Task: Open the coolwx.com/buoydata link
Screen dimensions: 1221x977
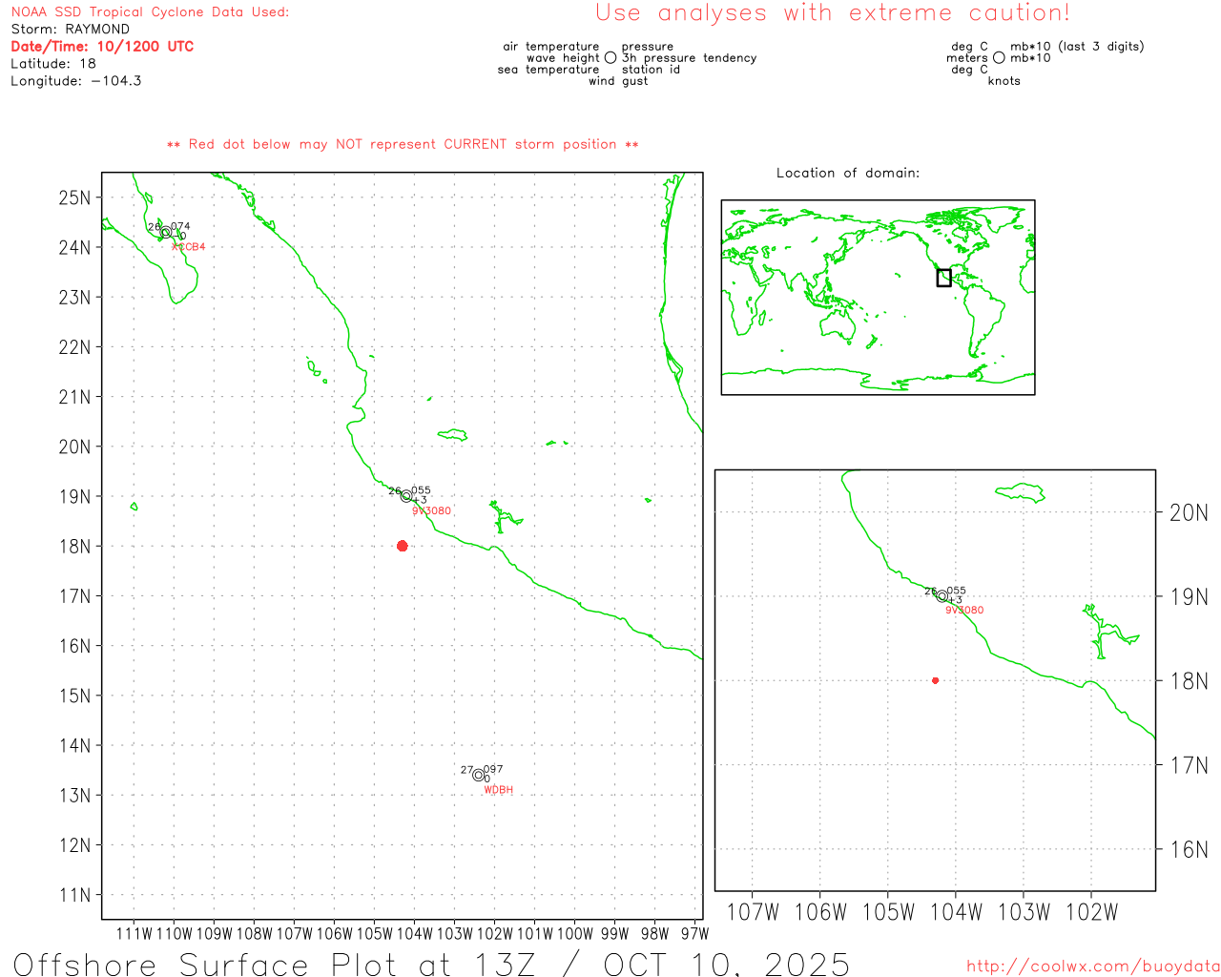Action: pyautogui.click(x=1093, y=967)
